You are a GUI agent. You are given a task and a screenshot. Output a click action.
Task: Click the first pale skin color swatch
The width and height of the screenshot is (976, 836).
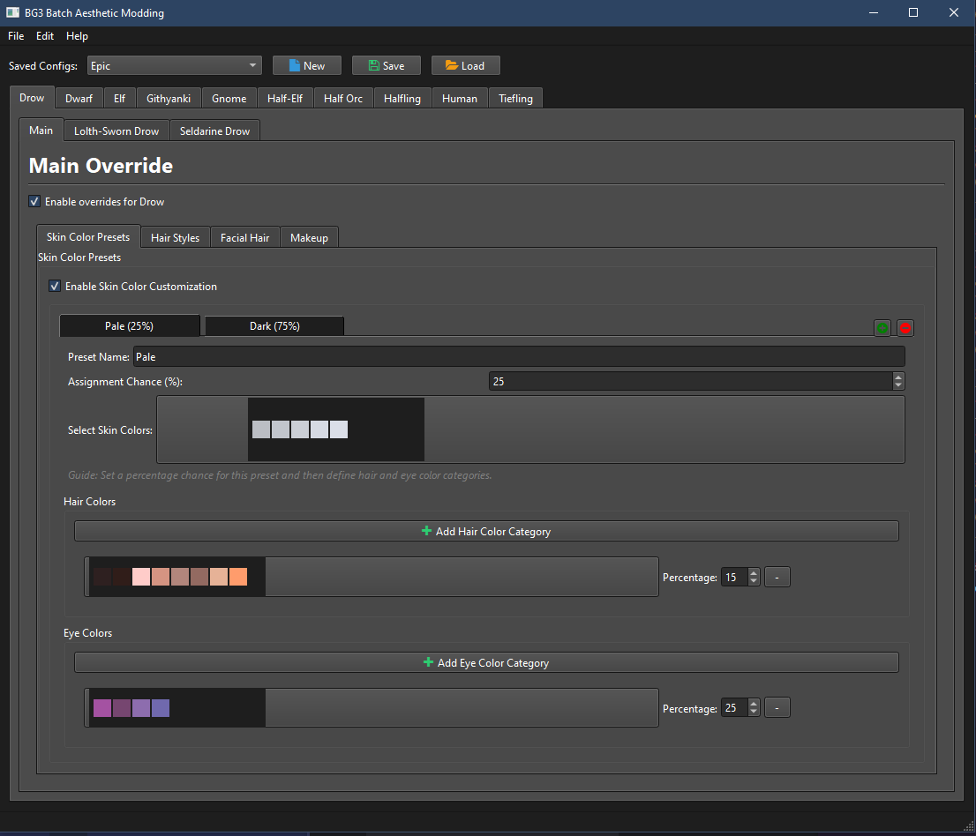pos(261,429)
